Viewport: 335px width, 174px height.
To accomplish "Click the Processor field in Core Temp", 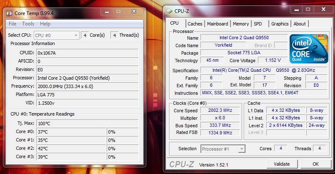I will click(87, 78).
